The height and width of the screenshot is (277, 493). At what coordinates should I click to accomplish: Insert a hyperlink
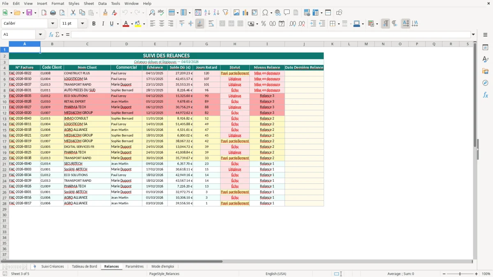(x=278, y=13)
